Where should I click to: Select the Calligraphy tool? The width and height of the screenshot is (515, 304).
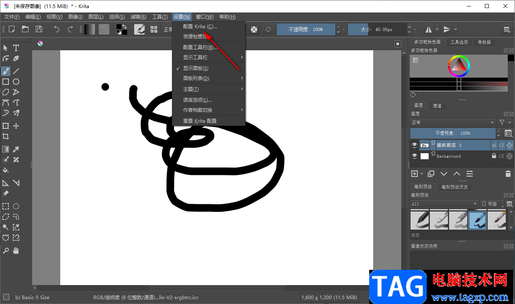click(x=16, y=58)
